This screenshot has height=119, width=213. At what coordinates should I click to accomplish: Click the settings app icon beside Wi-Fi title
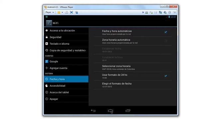point(49,23)
